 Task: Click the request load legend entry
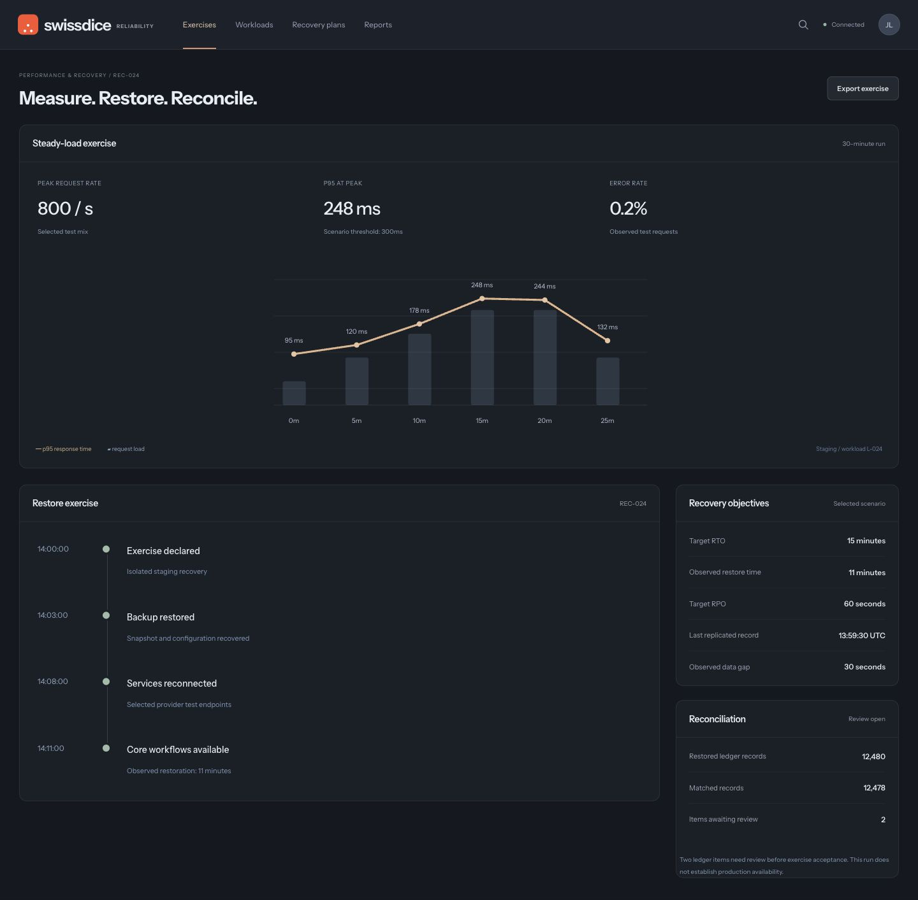pyautogui.click(x=126, y=449)
